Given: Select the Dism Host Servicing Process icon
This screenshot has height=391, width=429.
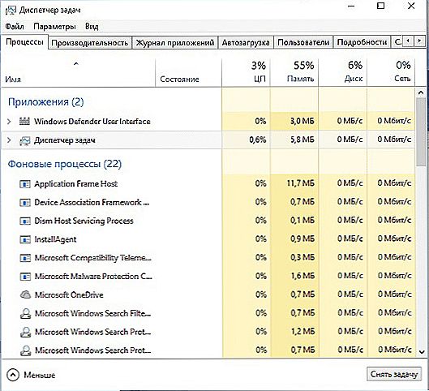Looking at the screenshot, I should point(25,221).
